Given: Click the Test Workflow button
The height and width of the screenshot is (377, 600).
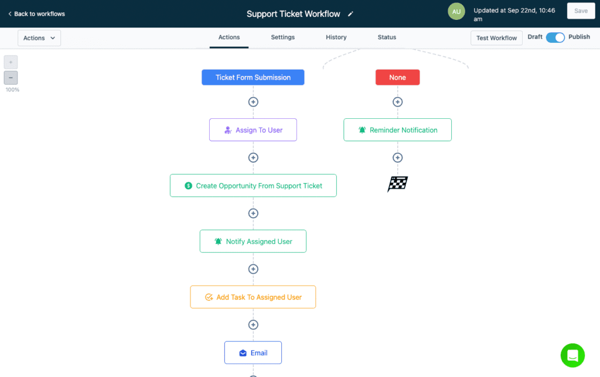Looking at the screenshot, I should click(496, 37).
